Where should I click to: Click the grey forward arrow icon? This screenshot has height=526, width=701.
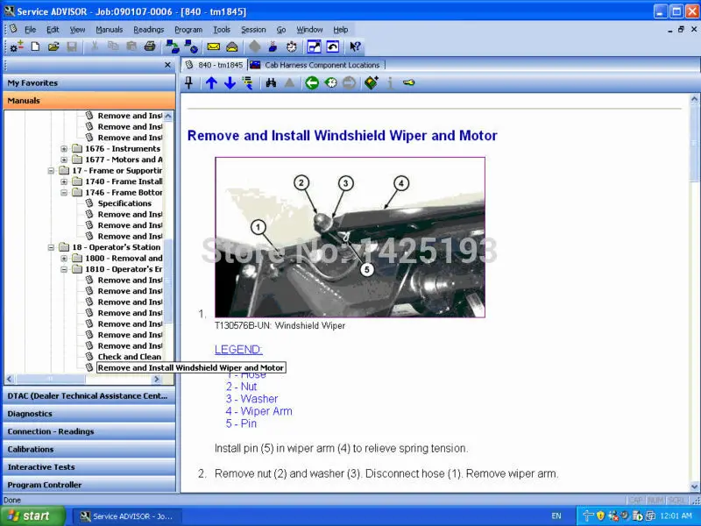[x=349, y=82]
